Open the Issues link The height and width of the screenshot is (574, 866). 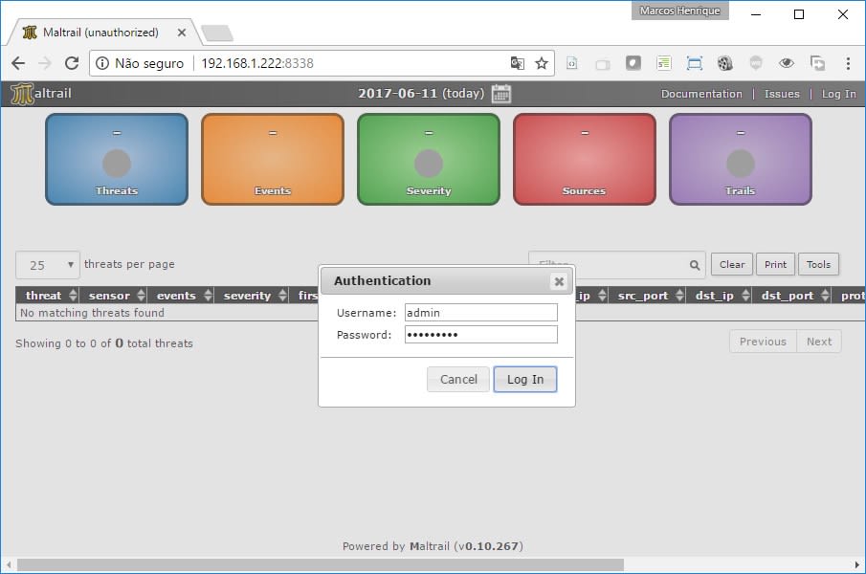[x=782, y=94]
